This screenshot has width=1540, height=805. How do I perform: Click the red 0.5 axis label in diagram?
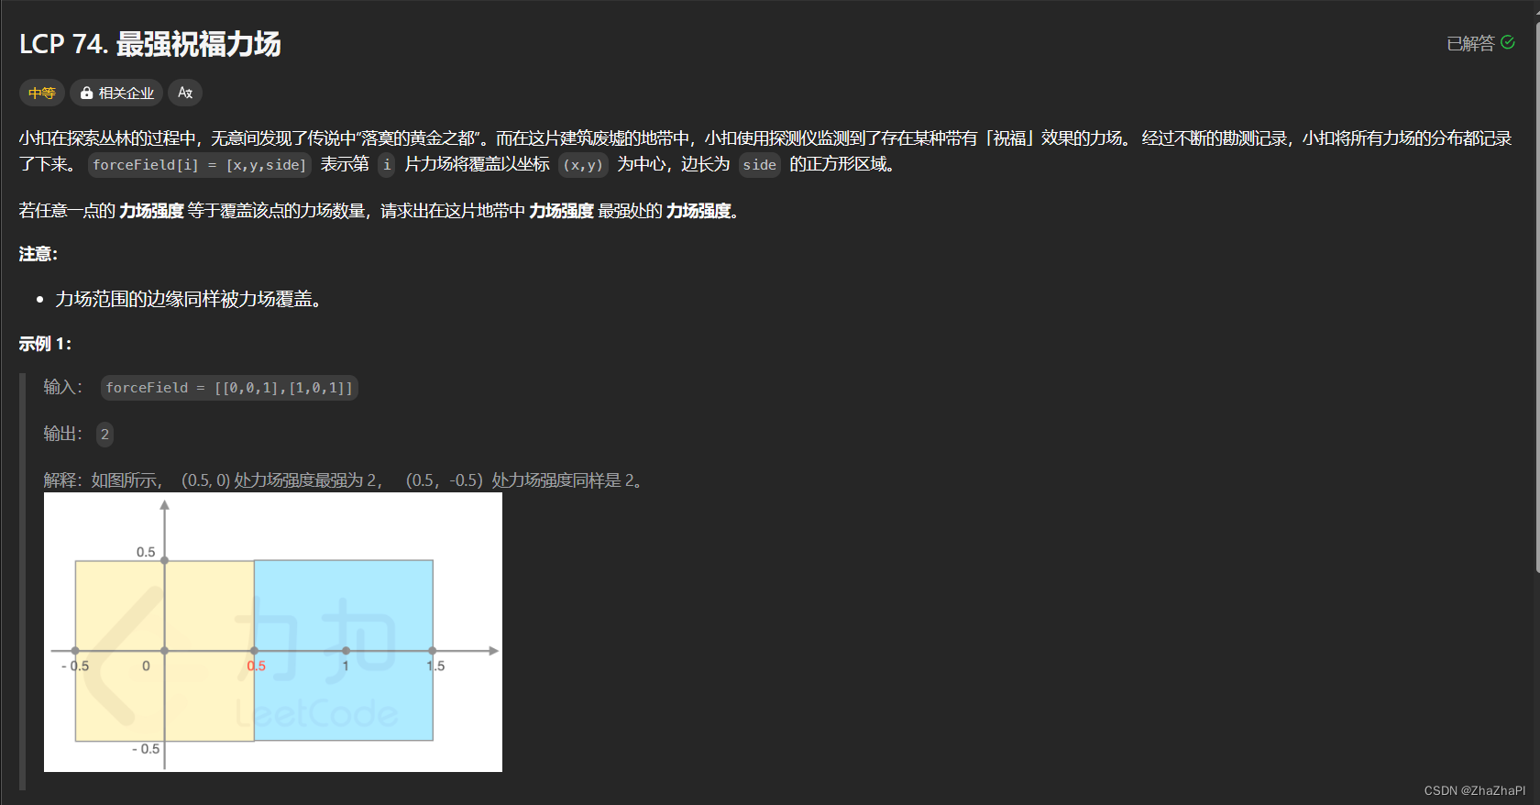pyautogui.click(x=257, y=667)
